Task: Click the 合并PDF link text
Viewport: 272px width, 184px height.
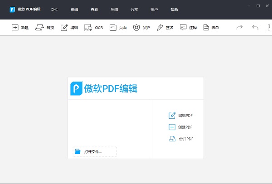Action: (x=186, y=139)
